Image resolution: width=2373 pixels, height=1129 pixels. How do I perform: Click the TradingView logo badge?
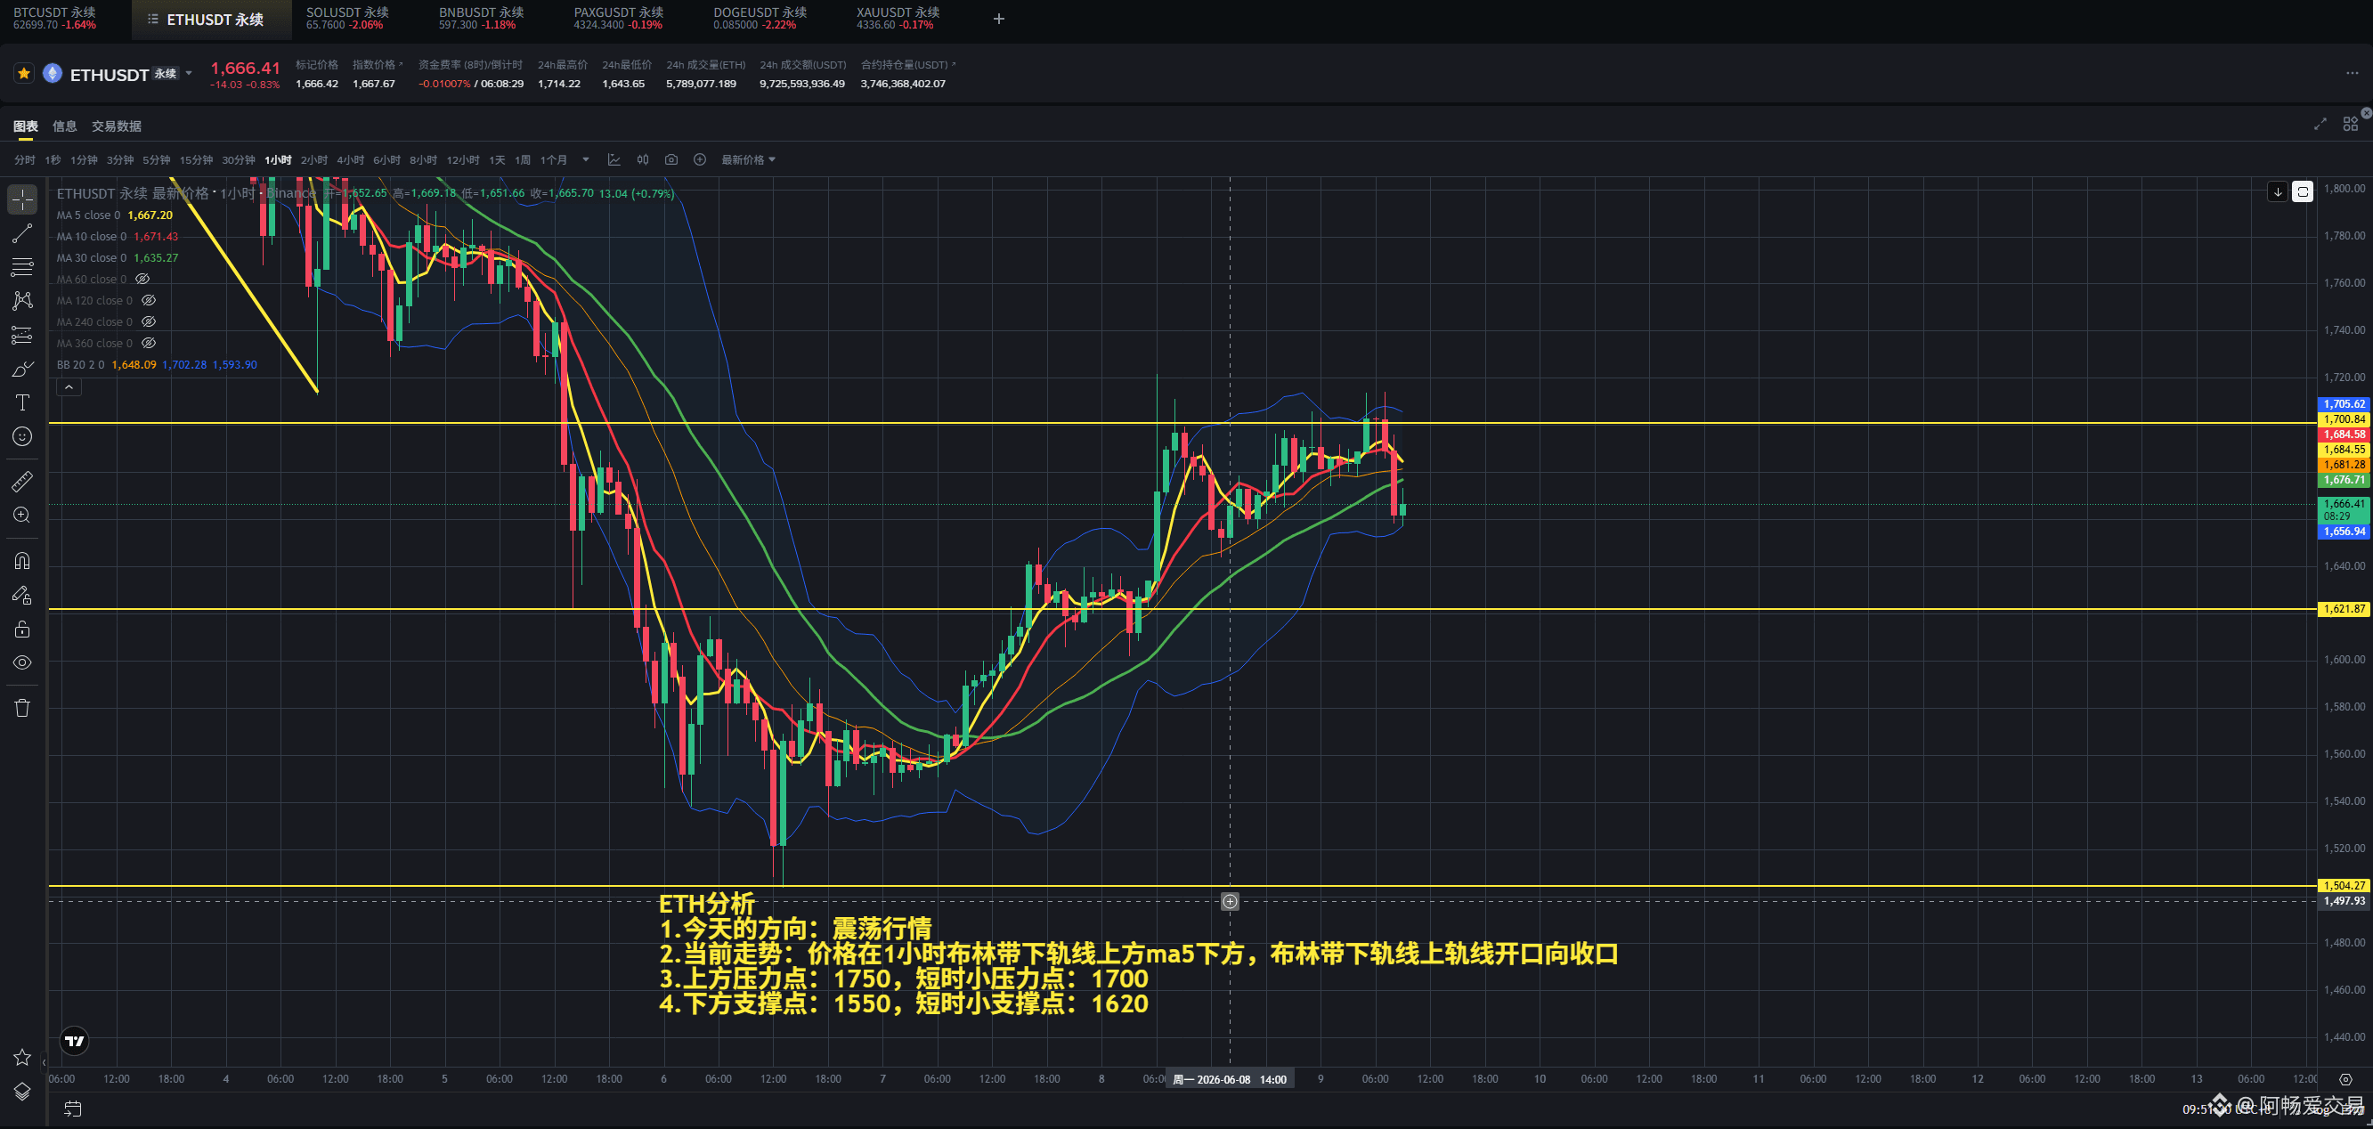pyautogui.click(x=75, y=1042)
